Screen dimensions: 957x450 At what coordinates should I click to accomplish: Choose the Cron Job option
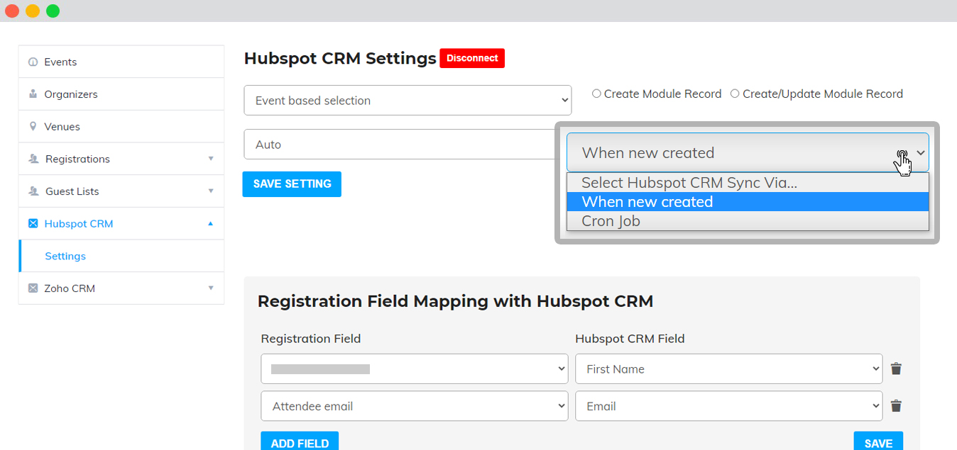(748, 221)
